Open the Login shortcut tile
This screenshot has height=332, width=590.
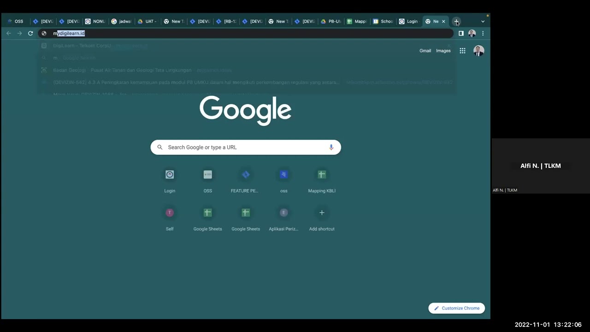click(x=170, y=180)
